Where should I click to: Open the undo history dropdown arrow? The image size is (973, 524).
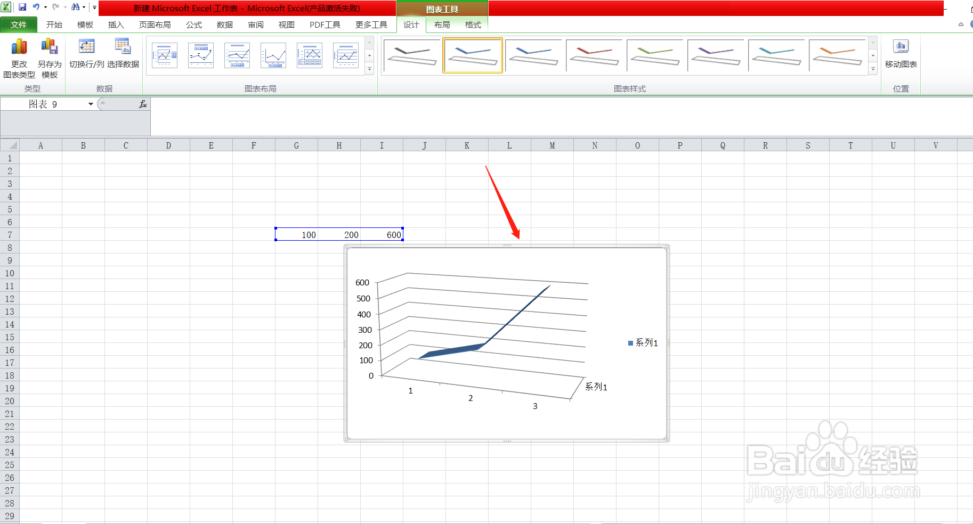point(45,7)
